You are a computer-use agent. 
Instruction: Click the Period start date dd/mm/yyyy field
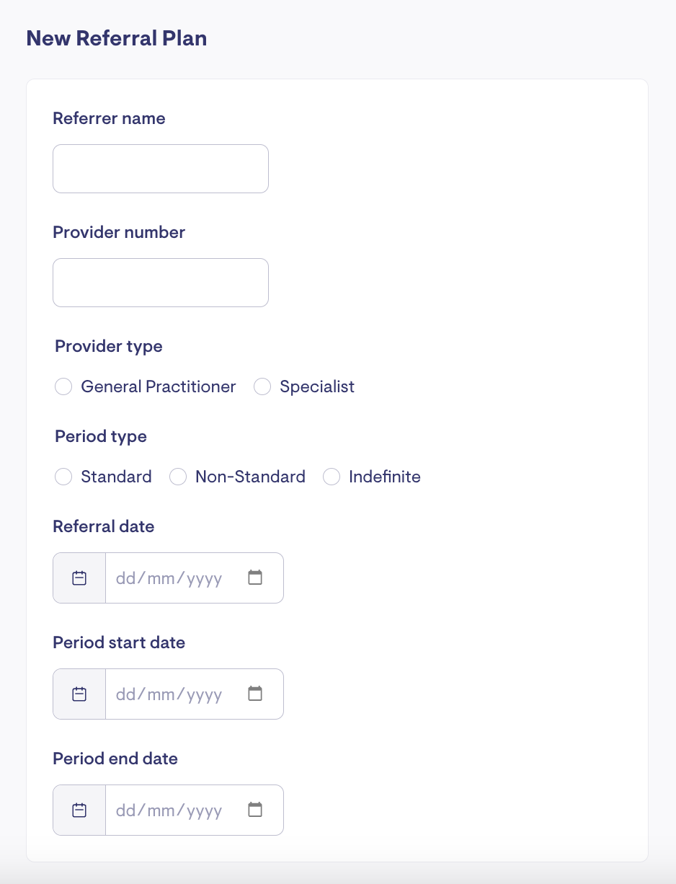point(169,694)
